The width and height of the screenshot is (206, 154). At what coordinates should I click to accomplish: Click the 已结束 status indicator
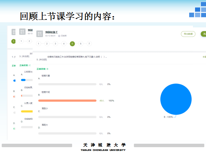point(62,36)
